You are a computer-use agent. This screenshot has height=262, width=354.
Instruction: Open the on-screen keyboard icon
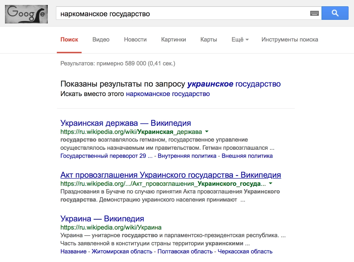point(314,14)
